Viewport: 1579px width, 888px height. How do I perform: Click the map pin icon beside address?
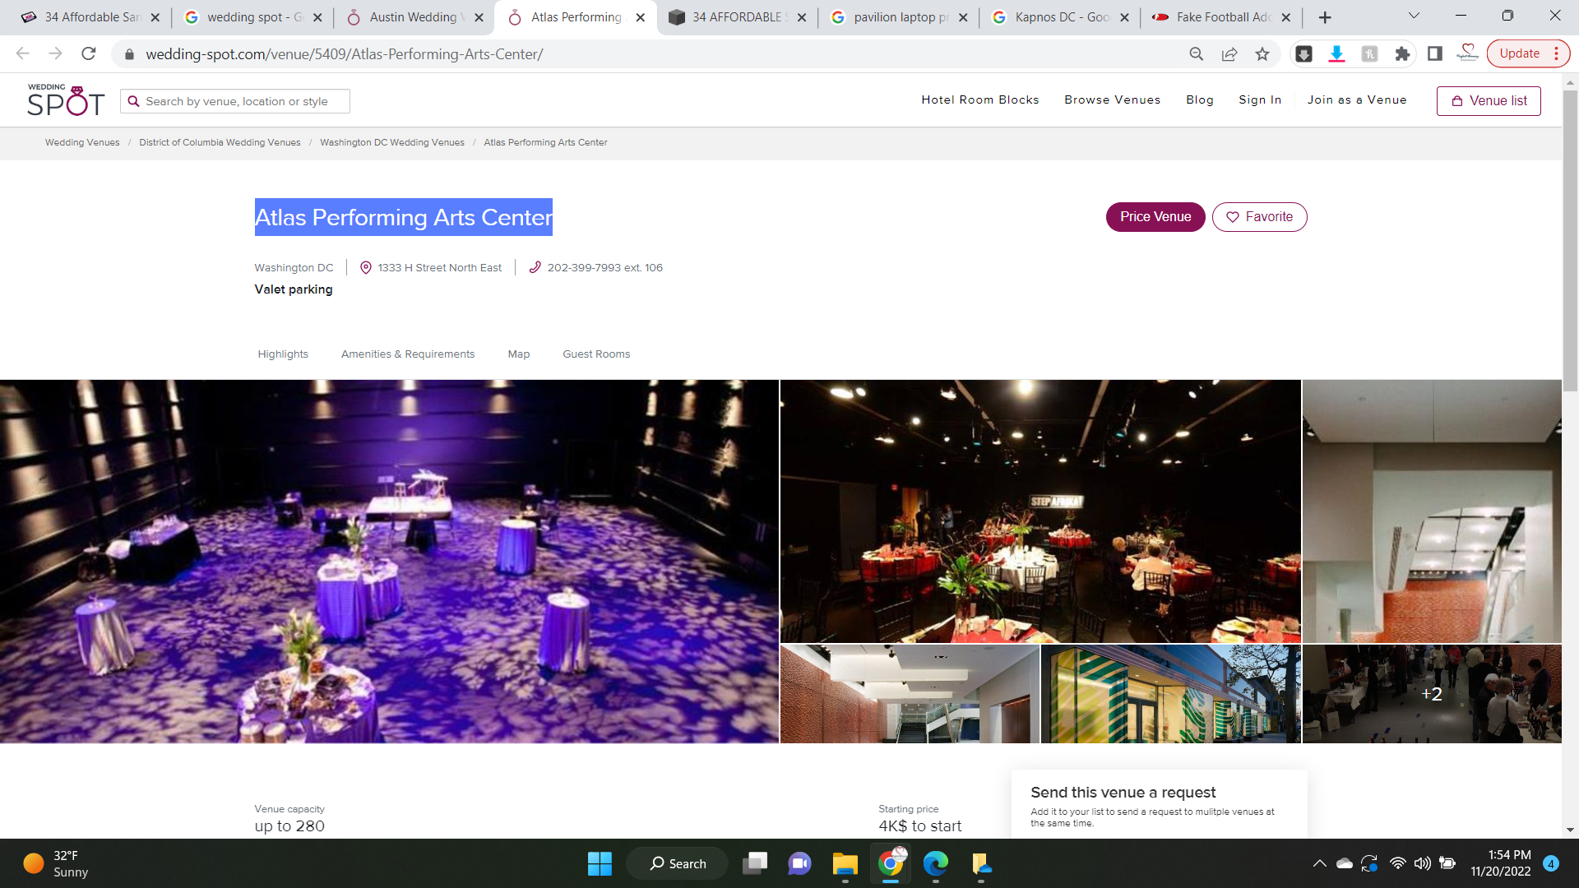click(366, 267)
